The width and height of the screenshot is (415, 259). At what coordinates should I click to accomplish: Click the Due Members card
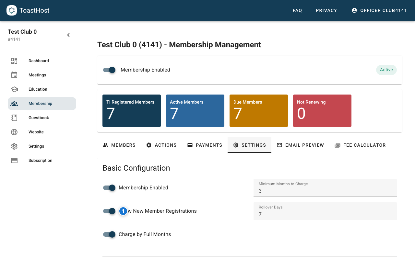click(x=258, y=111)
